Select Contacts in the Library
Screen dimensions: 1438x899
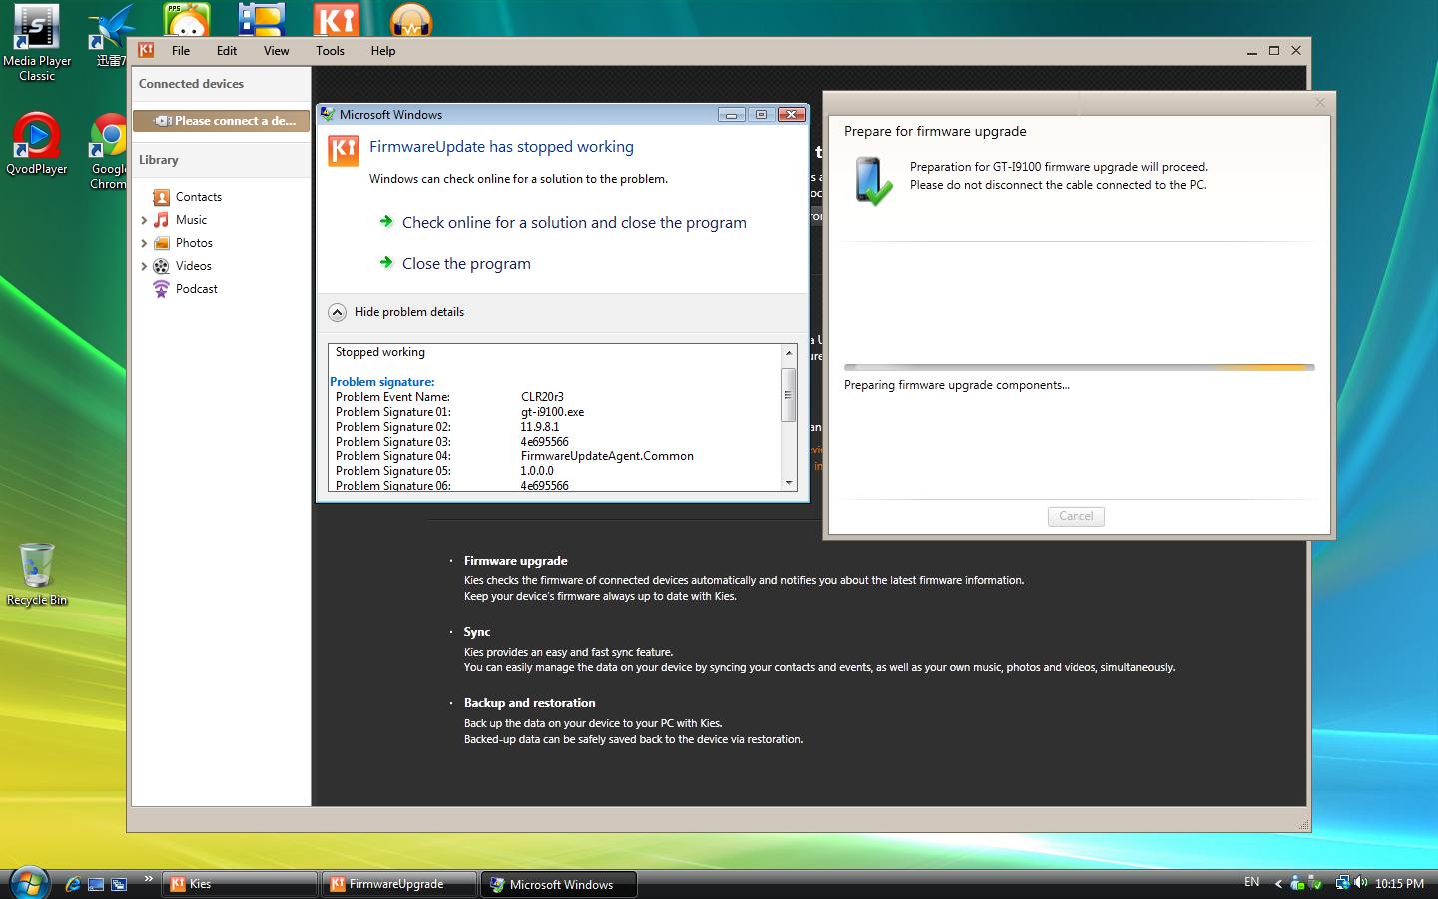point(199,197)
